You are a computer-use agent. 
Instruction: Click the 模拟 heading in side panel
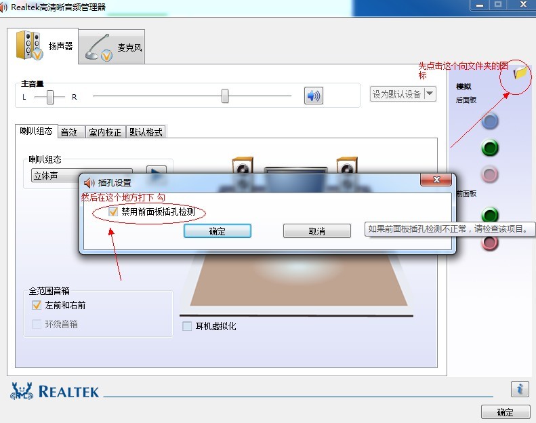coord(463,87)
